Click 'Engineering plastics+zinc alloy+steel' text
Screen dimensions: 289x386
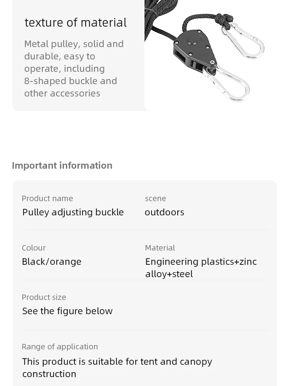(201, 268)
